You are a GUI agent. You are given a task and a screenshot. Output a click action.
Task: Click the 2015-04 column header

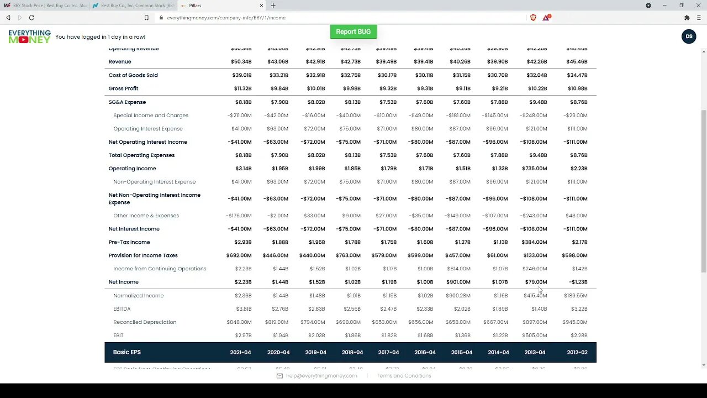pyautogui.click(x=462, y=352)
